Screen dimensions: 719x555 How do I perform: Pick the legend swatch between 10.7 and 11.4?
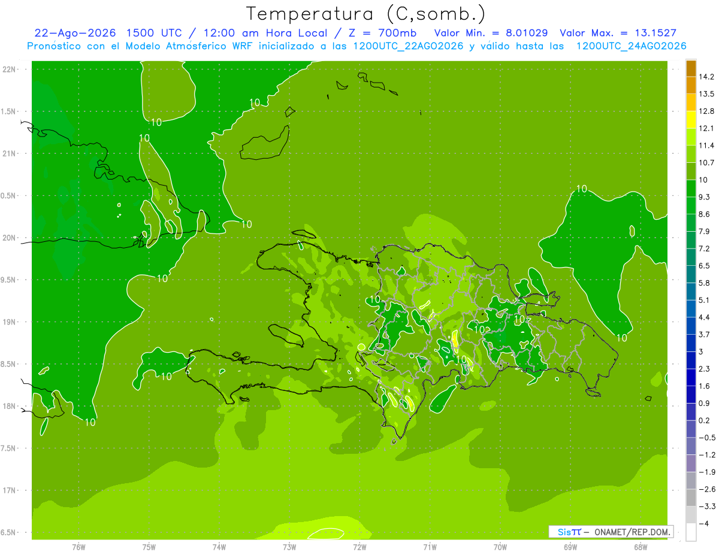click(691, 154)
